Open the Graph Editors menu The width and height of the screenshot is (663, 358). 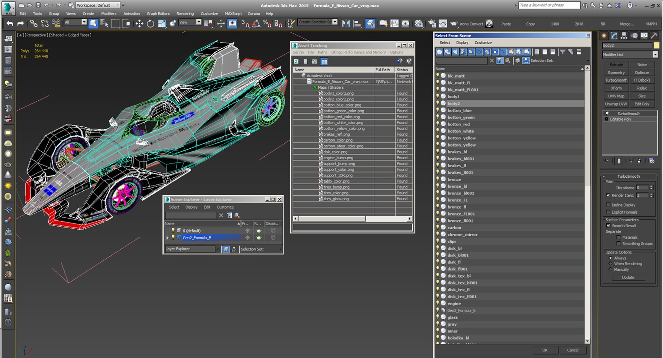coord(158,13)
